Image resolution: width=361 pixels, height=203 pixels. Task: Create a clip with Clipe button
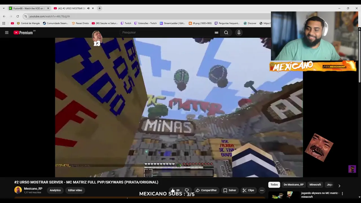248,190
